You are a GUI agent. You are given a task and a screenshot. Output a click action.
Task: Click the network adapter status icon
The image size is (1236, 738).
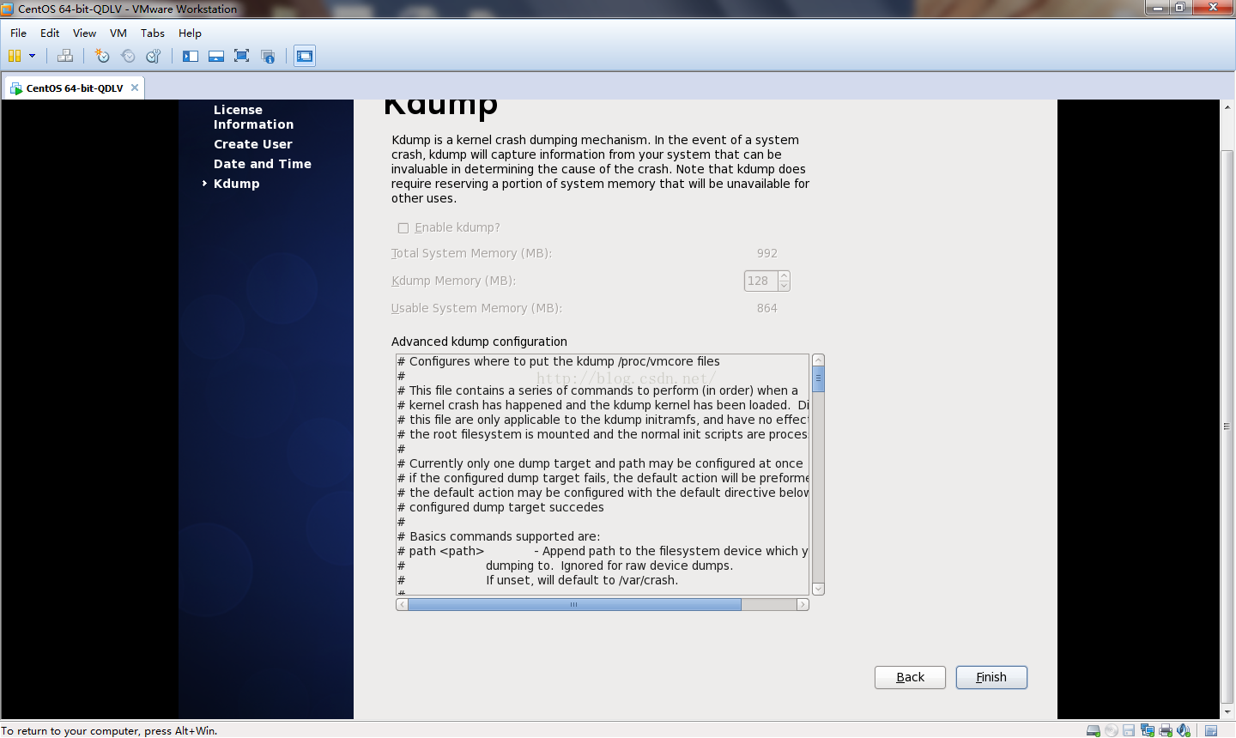point(1148,730)
